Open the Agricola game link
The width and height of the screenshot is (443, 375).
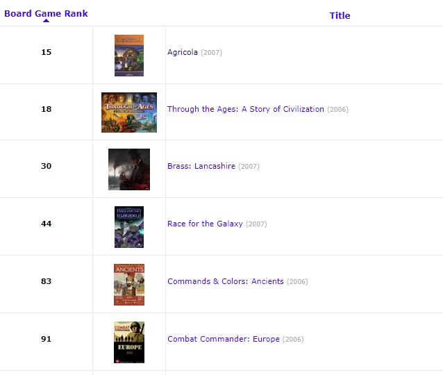tap(183, 52)
